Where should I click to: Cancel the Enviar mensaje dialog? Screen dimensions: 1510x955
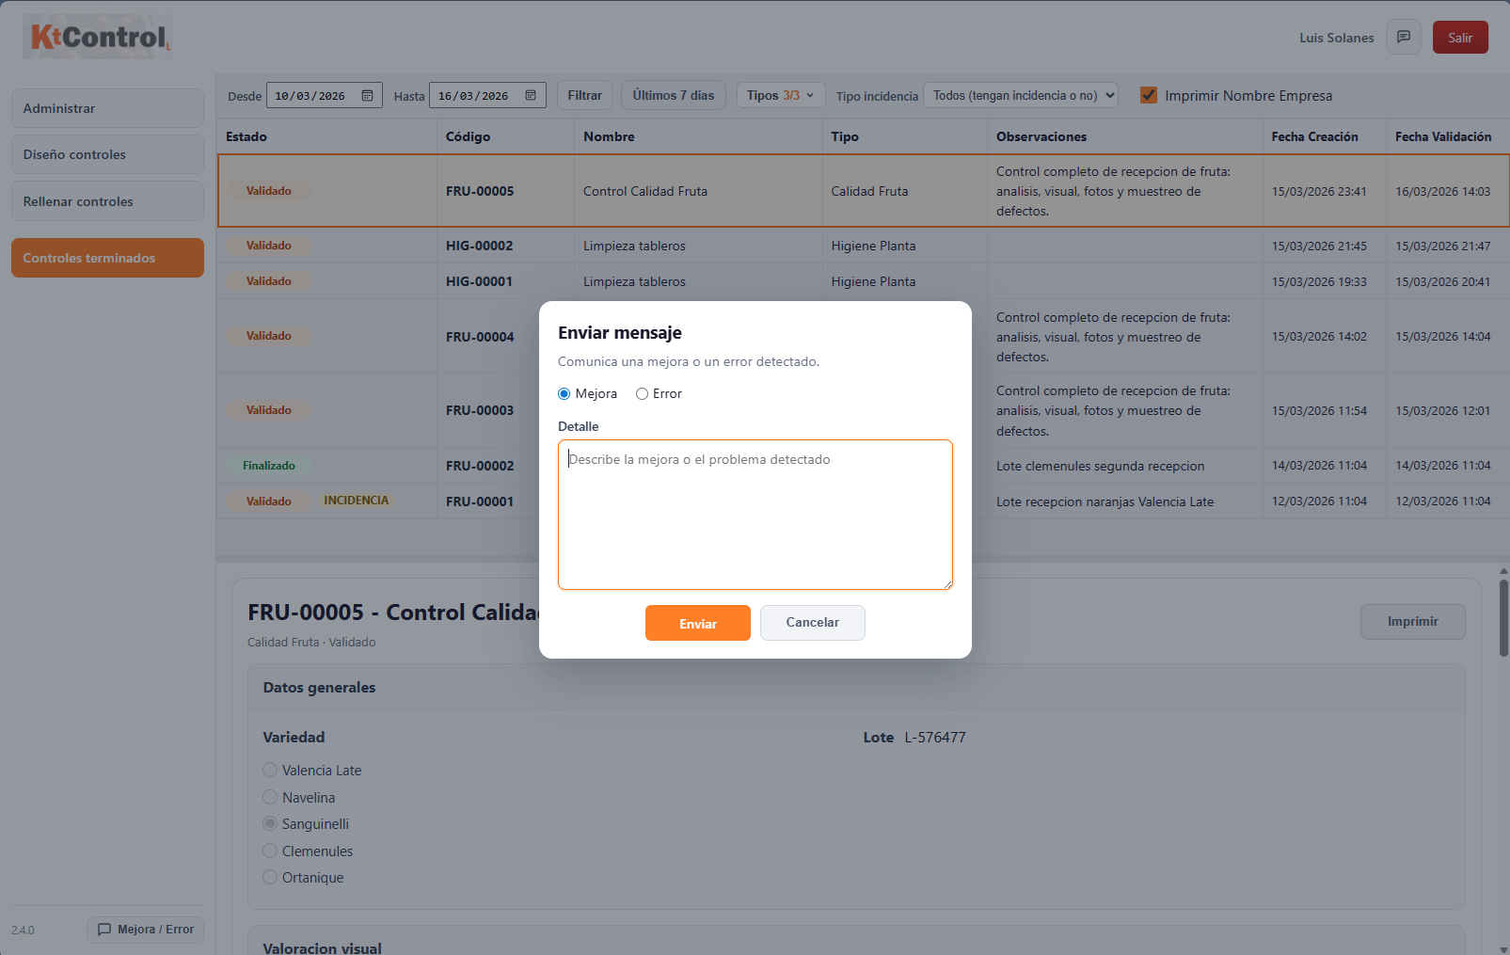(x=812, y=623)
